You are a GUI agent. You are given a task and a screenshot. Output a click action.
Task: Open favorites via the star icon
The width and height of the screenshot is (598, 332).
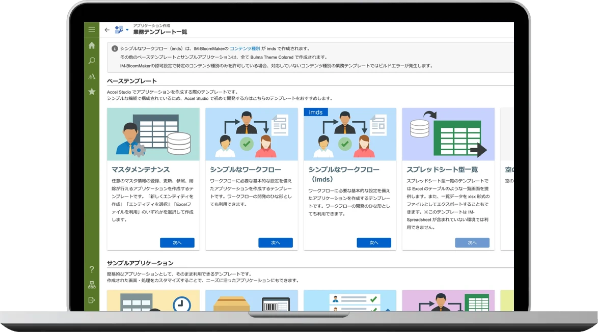[92, 92]
